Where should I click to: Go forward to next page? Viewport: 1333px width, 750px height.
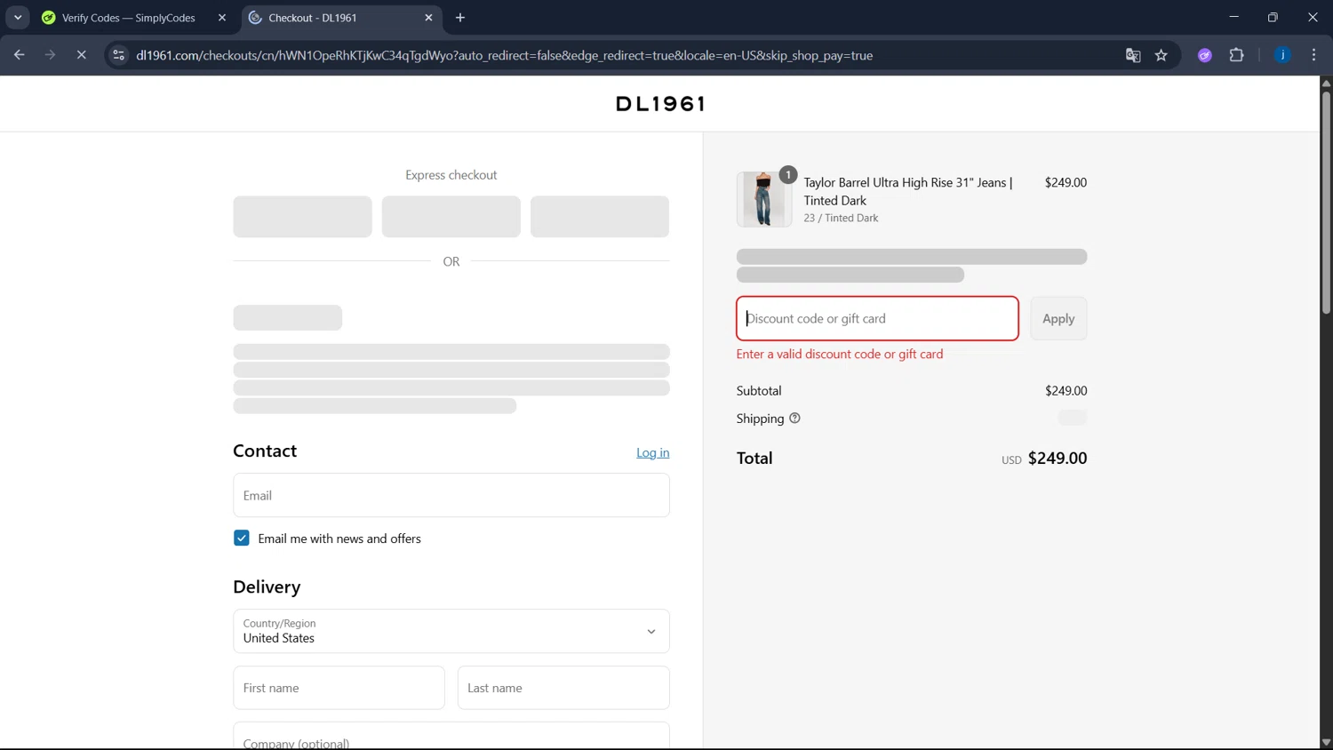[x=51, y=55]
